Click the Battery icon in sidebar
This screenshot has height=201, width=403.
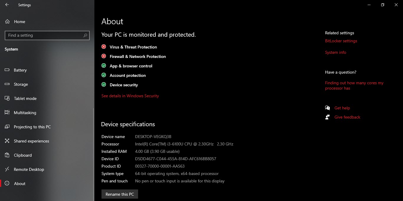(x=7, y=70)
